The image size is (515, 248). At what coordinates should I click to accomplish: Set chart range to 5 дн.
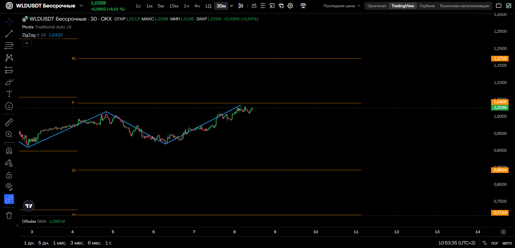[43, 243]
